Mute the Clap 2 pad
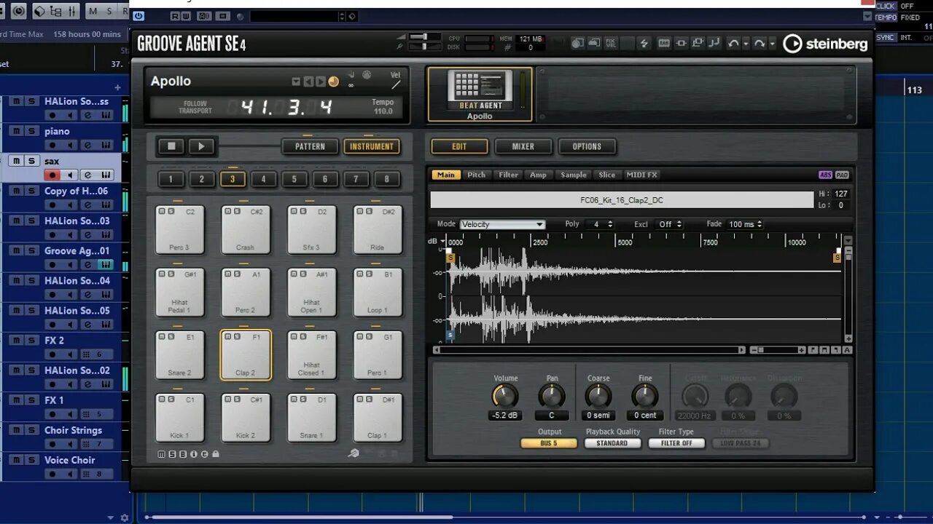The width and height of the screenshot is (933, 524). pyautogui.click(x=227, y=336)
